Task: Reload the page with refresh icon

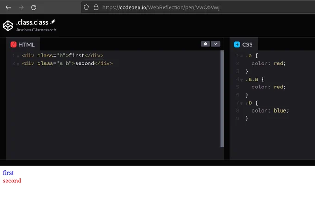Action: pyautogui.click(x=33, y=7)
